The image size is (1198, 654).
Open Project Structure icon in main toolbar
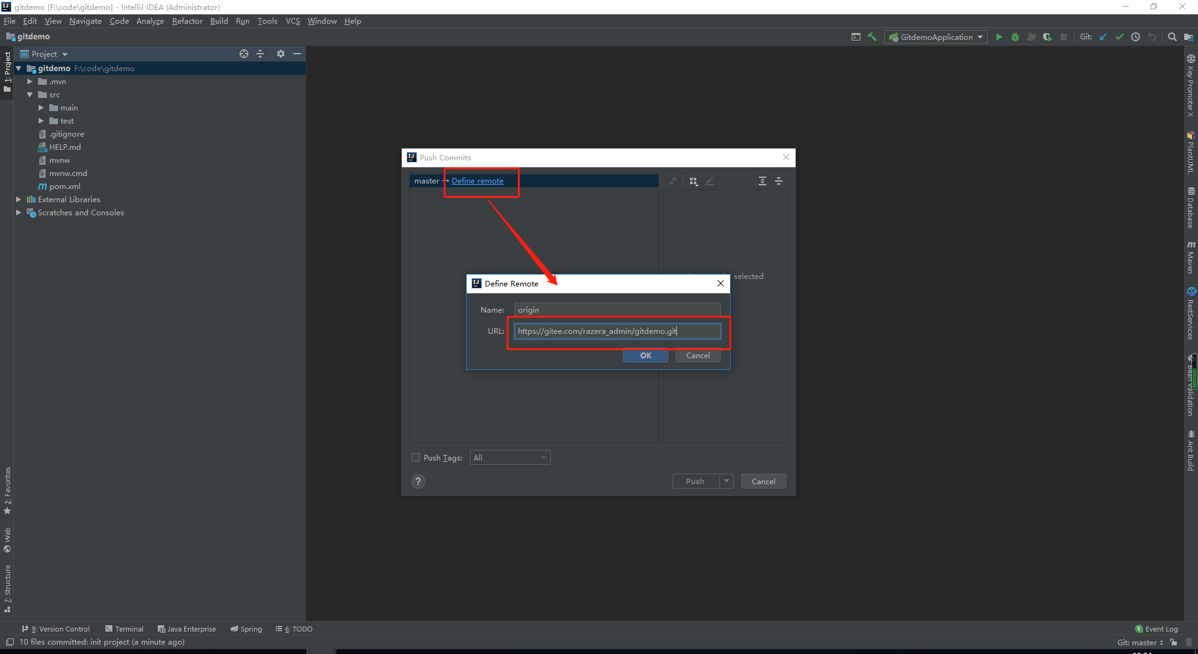(x=1189, y=37)
